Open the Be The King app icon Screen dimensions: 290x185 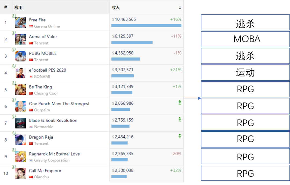[20, 90]
